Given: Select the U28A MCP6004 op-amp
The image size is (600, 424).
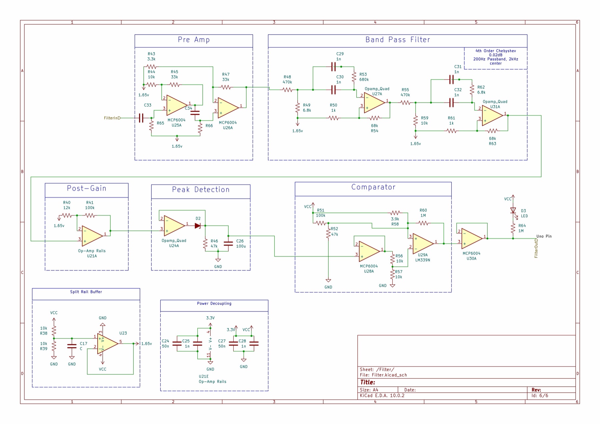Looking at the screenshot, I should [369, 251].
